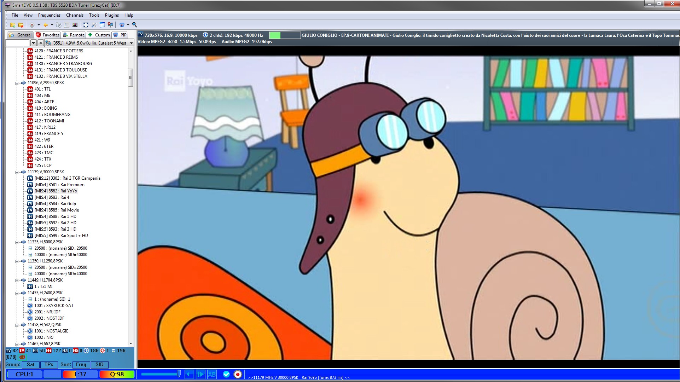Image resolution: width=680 pixels, height=382 pixels.
Task: Open the Frequencies menu
Action: (x=49, y=15)
